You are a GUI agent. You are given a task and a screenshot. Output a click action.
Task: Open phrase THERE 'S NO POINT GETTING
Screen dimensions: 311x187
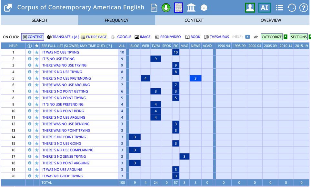(x=65, y=92)
